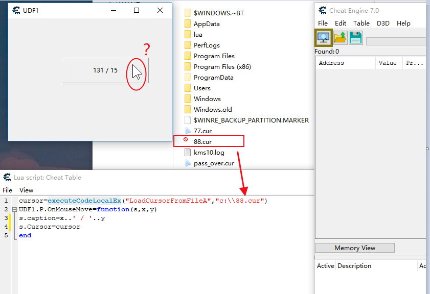Viewport: 430px width, 294px height.
Task: Click the Value column header
Action: pos(387,63)
